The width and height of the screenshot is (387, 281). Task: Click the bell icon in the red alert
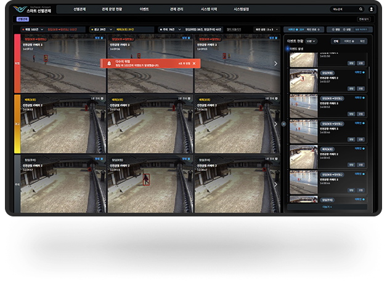[109, 63]
